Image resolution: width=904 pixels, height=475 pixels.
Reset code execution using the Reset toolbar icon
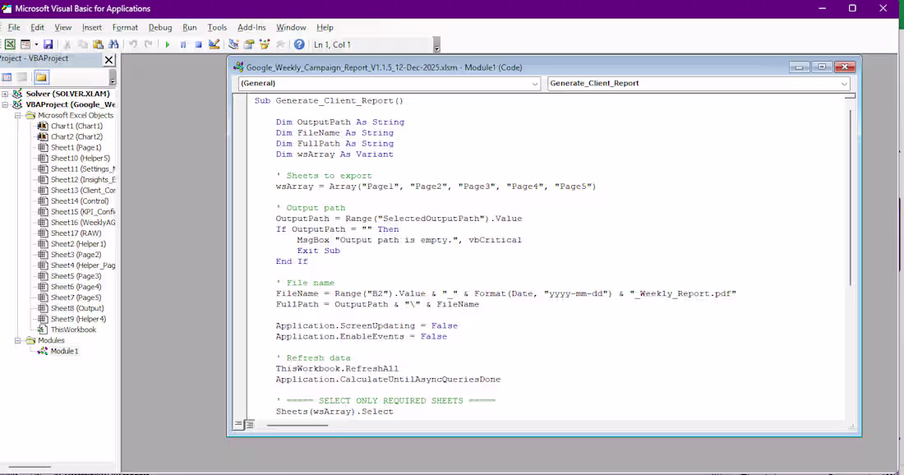pyautogui.click(x=199, y=44)
